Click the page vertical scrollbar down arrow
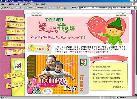Image resolution: width=137 pixels, height=99 pixels. click(135, 95)
